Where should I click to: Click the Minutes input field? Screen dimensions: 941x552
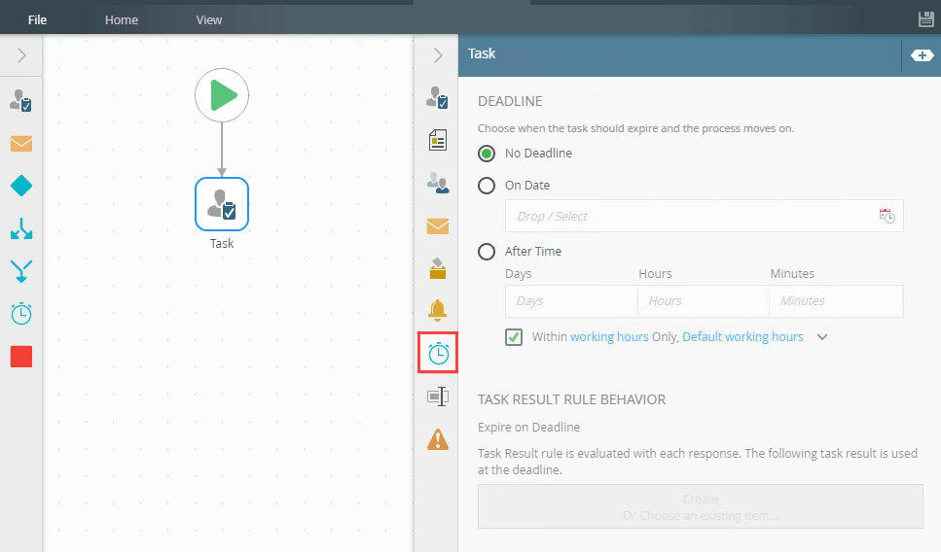[836, 300]
